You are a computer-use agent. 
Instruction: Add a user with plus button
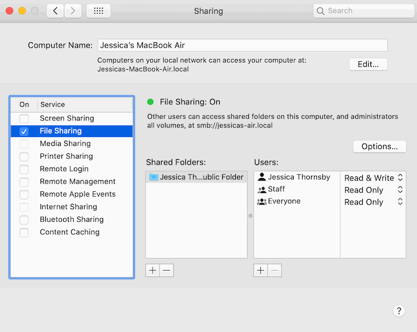pyautogui.click(x=260, y=271)
